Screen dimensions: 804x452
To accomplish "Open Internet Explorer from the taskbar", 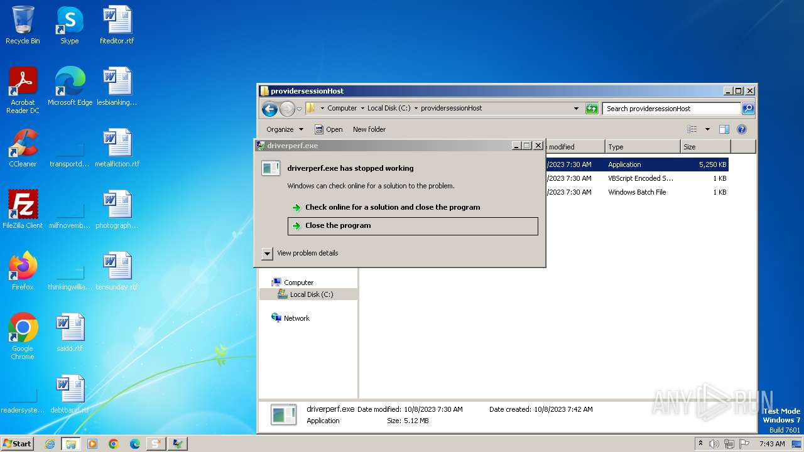I will click(50, 444).
